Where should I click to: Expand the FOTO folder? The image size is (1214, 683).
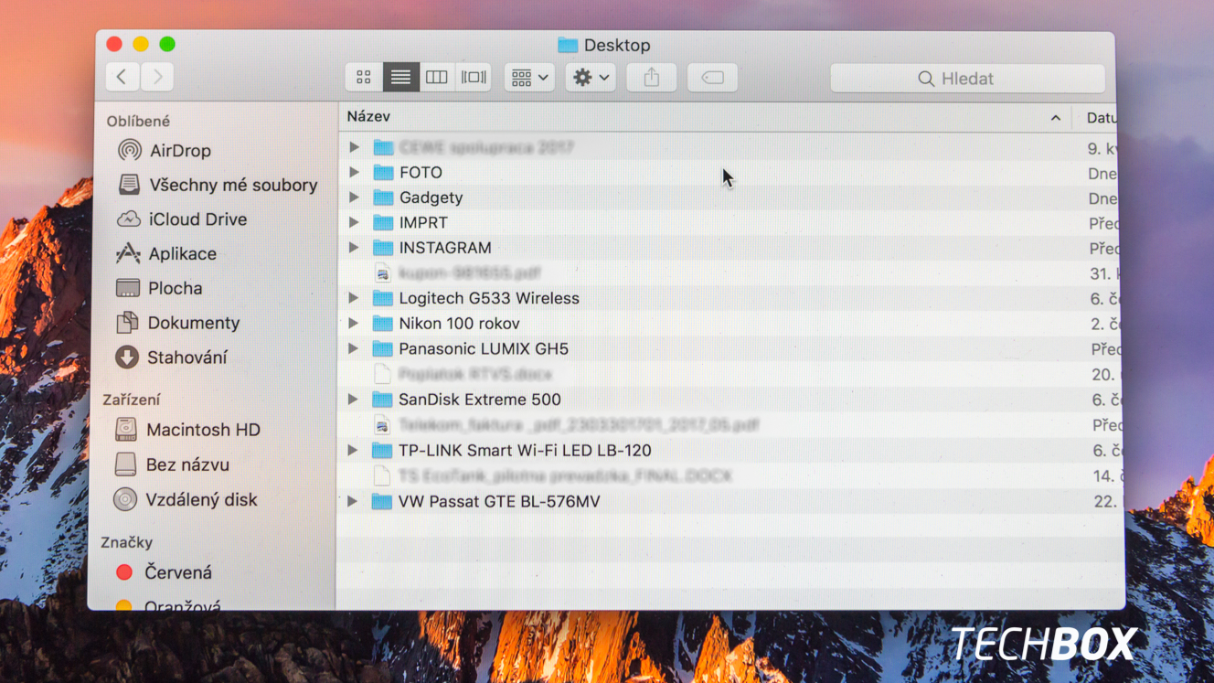pyautogui.click(x=354, y=172)
